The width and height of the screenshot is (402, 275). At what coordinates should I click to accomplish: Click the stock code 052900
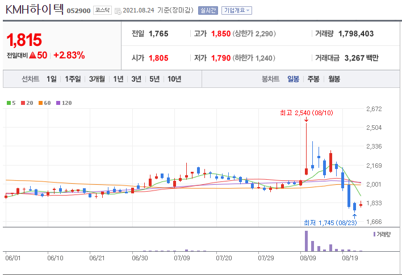click(78, 11)
